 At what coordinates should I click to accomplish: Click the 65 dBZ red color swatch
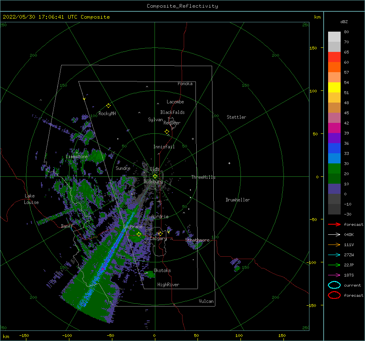334,57
